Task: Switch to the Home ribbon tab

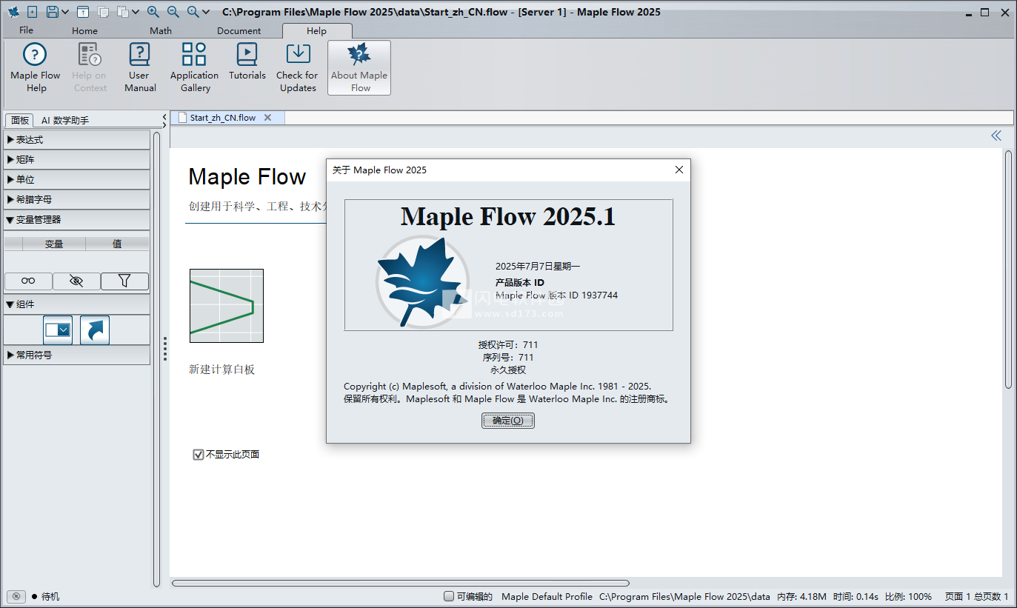Action: click(85, 31)
